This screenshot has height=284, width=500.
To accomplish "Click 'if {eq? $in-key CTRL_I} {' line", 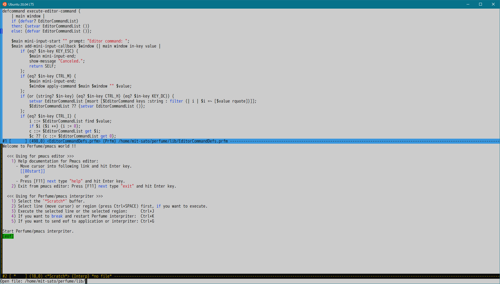I will click(x=48, y=116).
